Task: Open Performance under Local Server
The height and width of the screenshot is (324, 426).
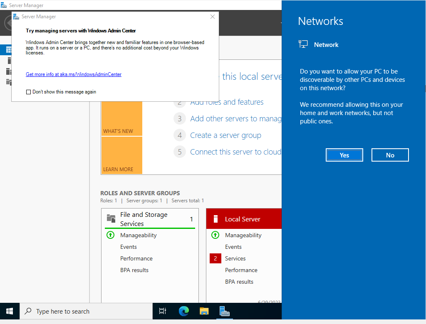Action: pyautogui.click(x=241, y=270)
